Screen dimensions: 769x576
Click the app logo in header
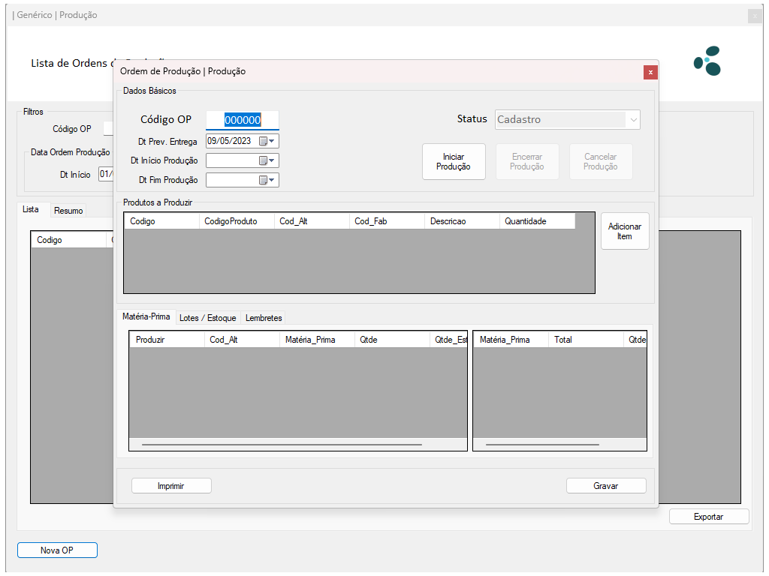click(x=707, y=61)
